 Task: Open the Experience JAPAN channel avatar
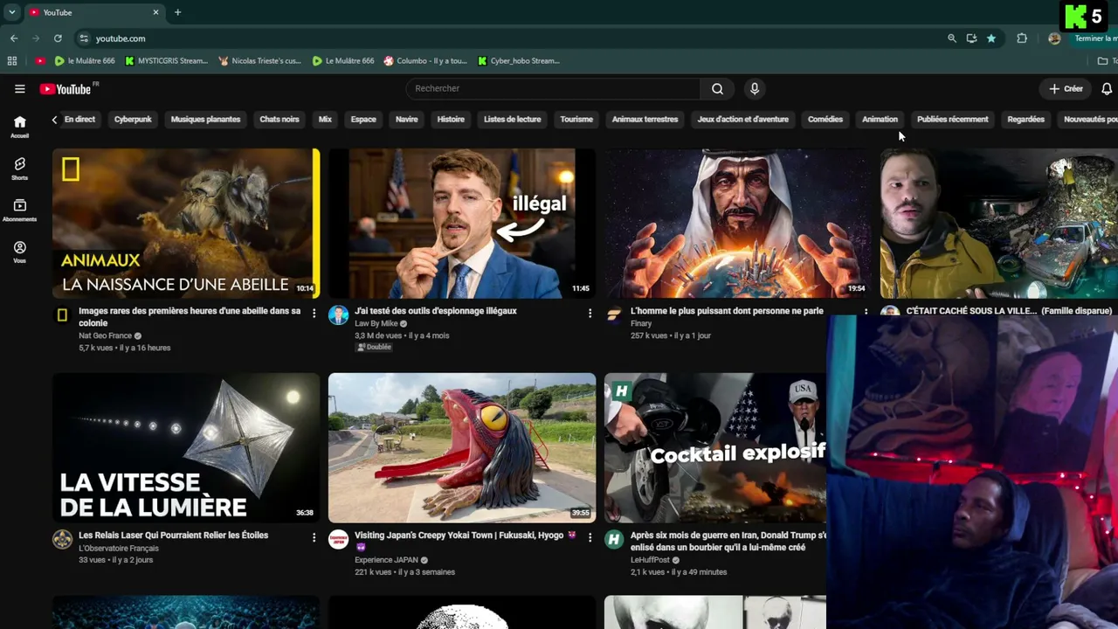coord(338,540)
